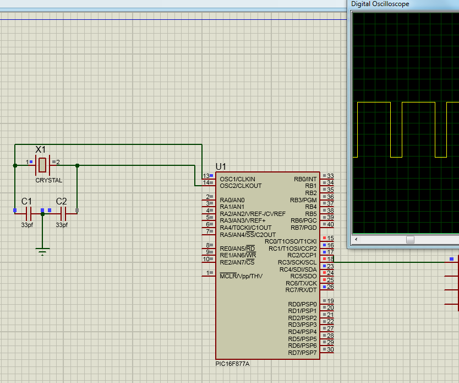Click the crystal pin 1 connection marker
This screenshot has width=459, height=383.
[x=30, y=162]
